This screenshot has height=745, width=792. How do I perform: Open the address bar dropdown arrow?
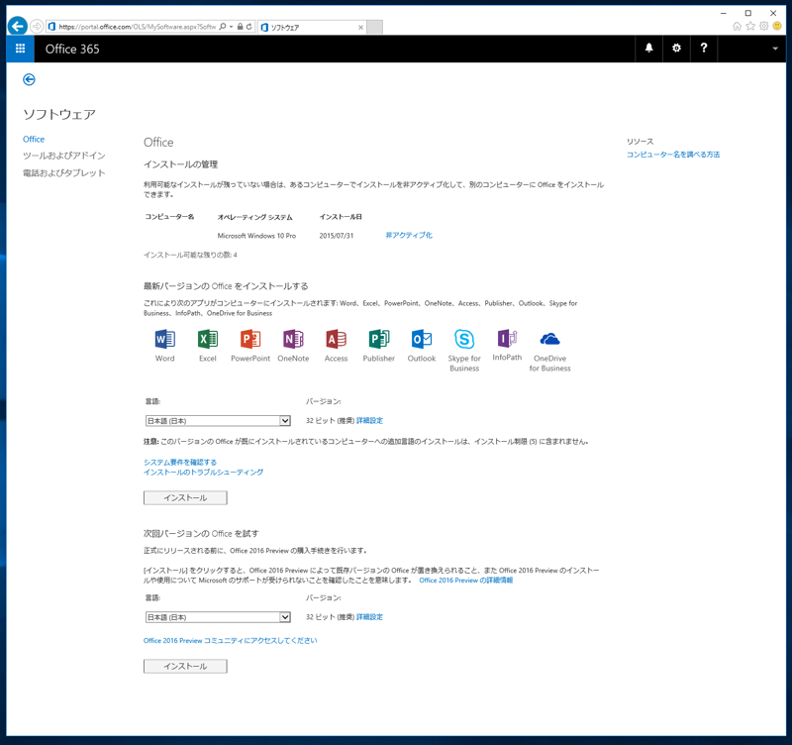(x=232, y=27)
